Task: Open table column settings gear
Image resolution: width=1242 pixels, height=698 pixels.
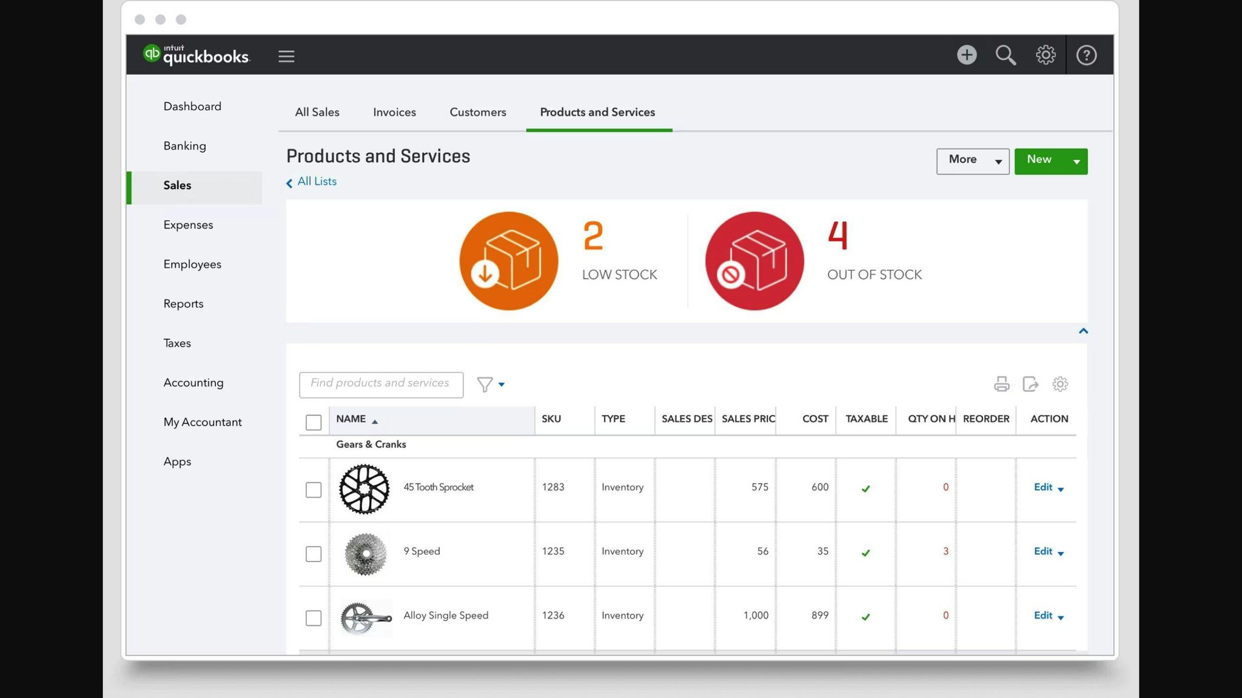Action: point(1060,384)
